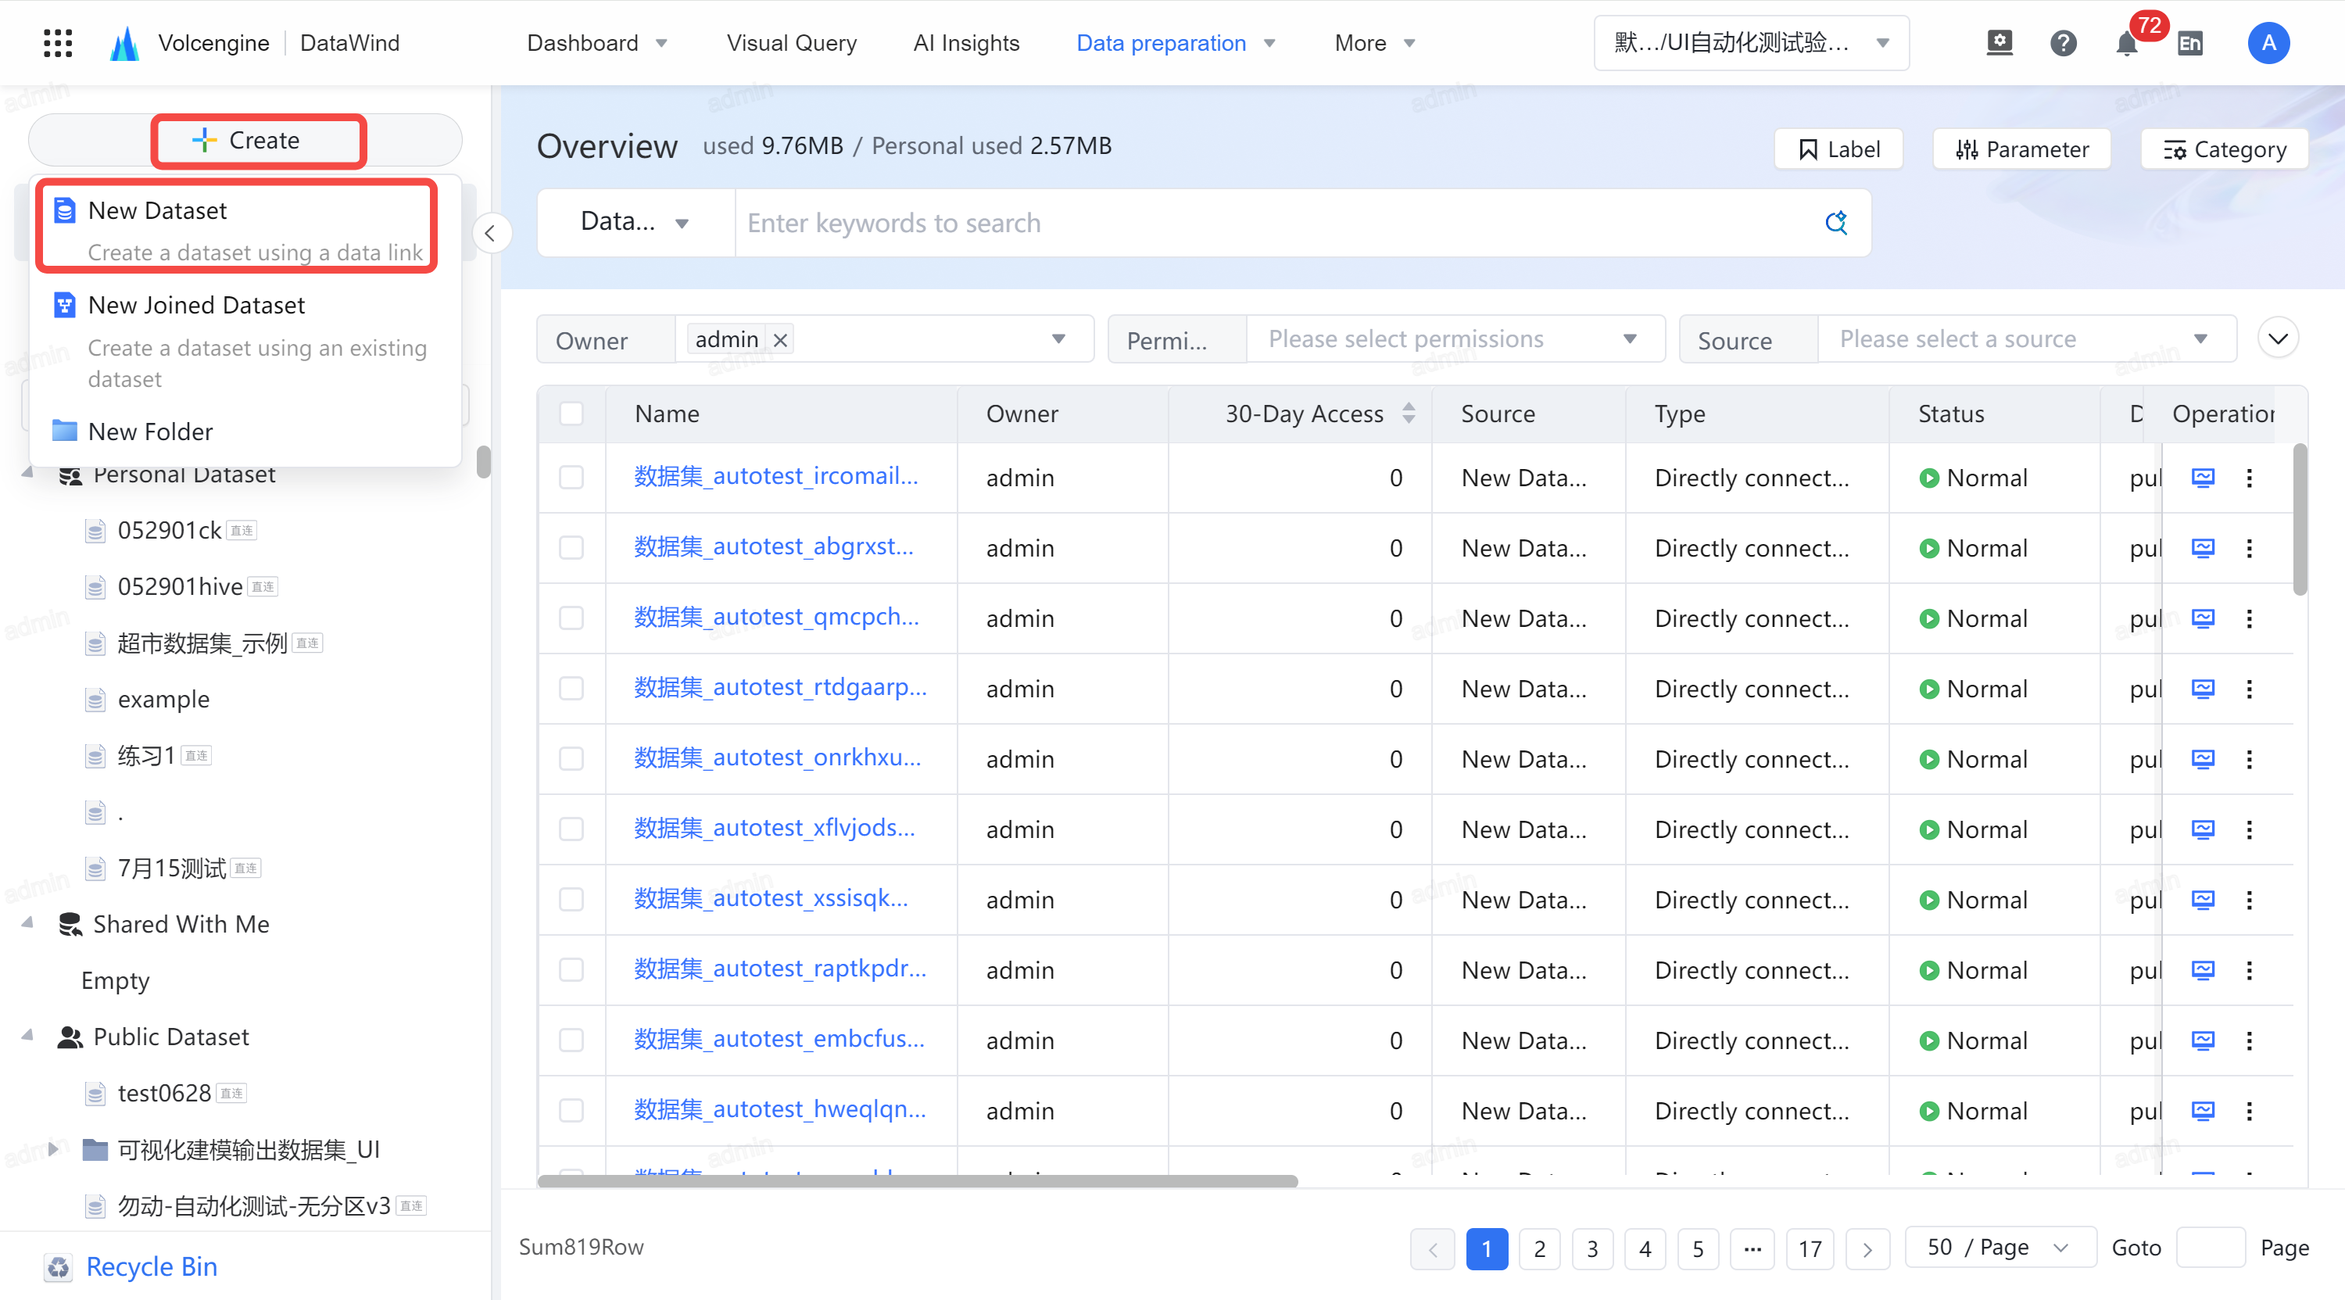
Task: Open the screen settings monitor icon
Action: [x=1999, y=43]
